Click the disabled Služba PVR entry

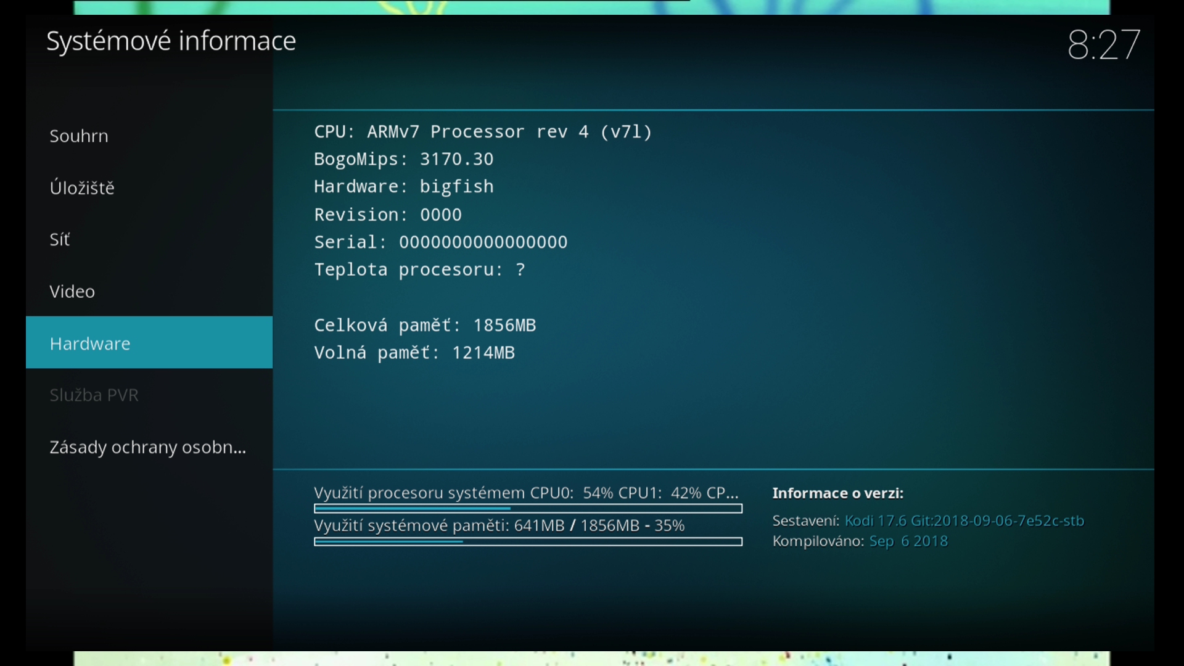[x=94, y=395]
